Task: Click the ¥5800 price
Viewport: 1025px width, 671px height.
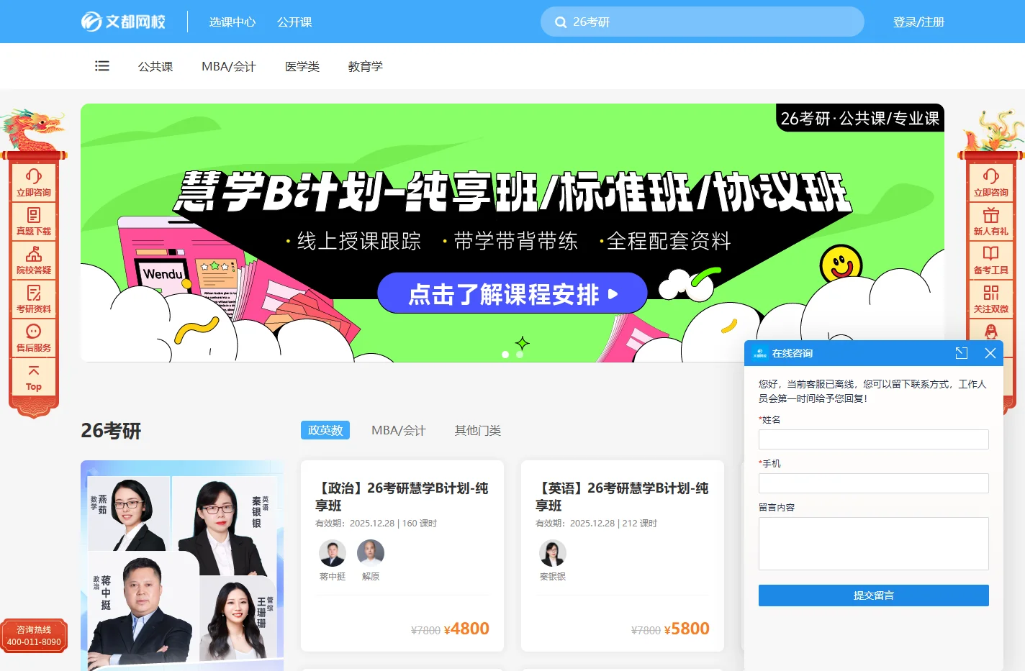Action: pyautogui.click(x=687, y=629)
